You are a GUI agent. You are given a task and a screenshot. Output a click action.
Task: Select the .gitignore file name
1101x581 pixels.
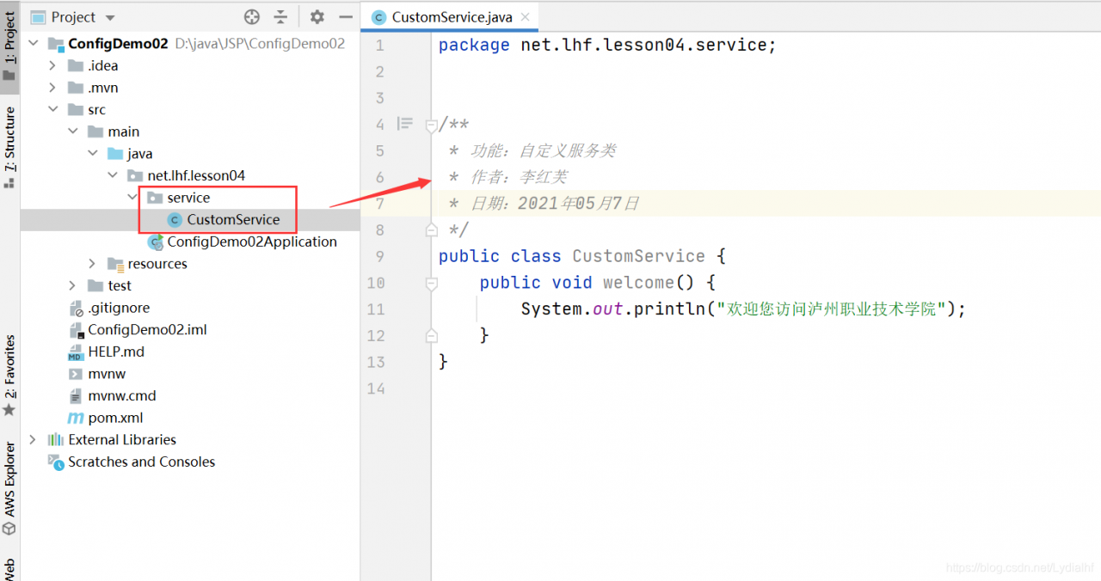[x=119, y=308]
